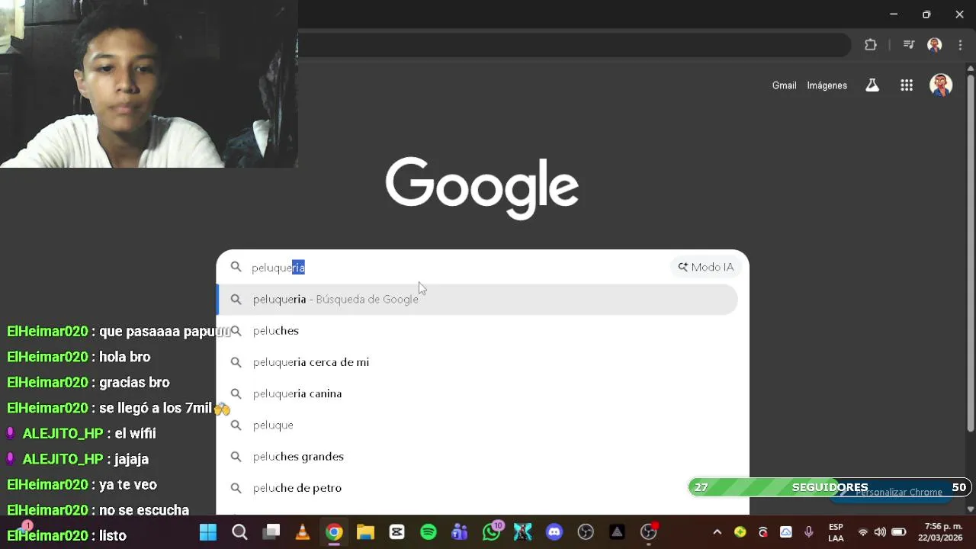976x549 pixels.
Task: Open Imágenes link
Action: tap(827, 85)
